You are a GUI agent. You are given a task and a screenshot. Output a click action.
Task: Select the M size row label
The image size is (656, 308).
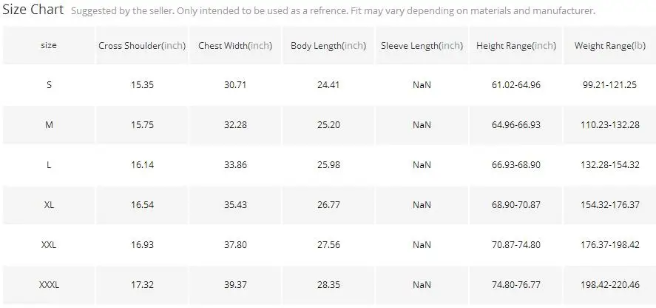(x=49, y=125)
